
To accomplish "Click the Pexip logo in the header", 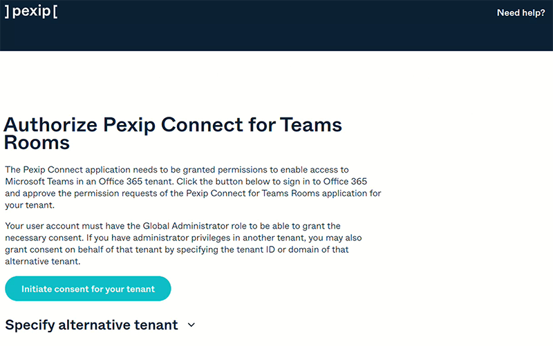I will (30, 12).
